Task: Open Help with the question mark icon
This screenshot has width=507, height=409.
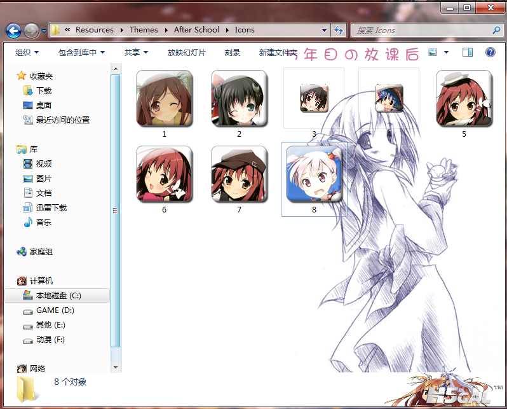Action: coord(490,52)
